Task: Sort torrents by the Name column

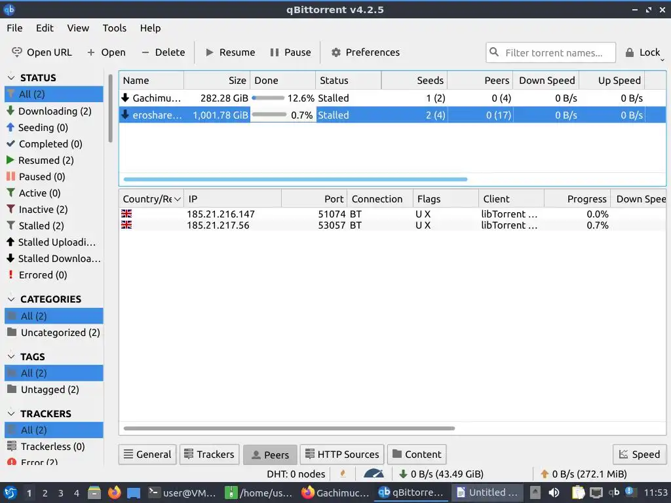Action: pos(151,81)
